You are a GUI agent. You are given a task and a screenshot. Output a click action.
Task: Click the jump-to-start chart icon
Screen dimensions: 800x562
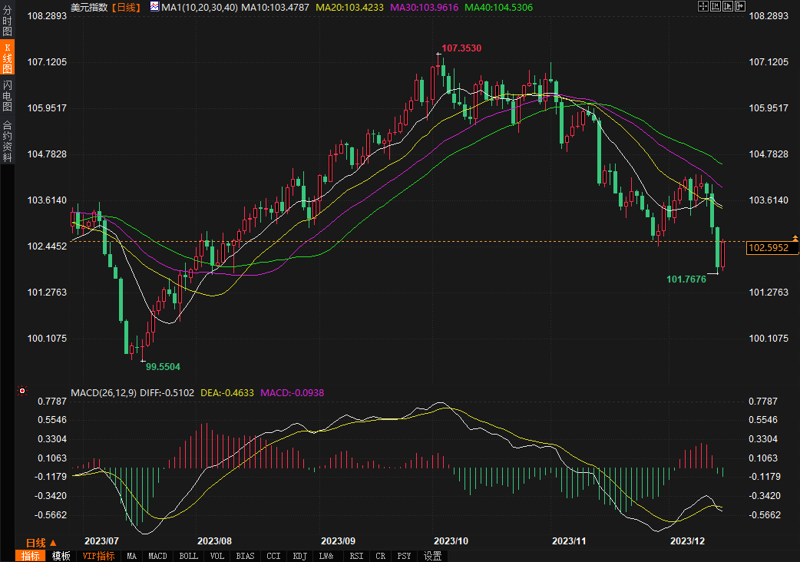tap(715, 6)
